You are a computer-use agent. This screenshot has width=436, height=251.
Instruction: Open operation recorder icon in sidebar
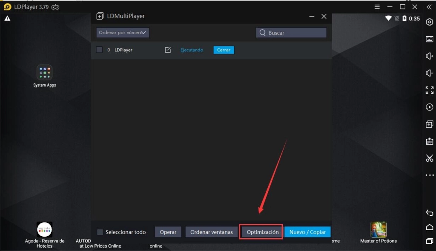coord(429,107)
